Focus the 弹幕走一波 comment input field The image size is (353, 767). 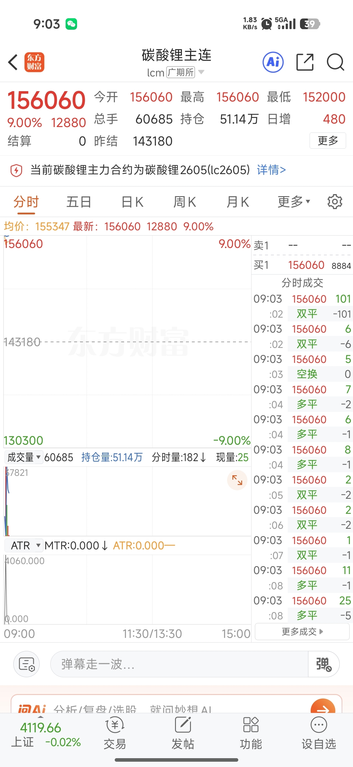click(179, 664)
